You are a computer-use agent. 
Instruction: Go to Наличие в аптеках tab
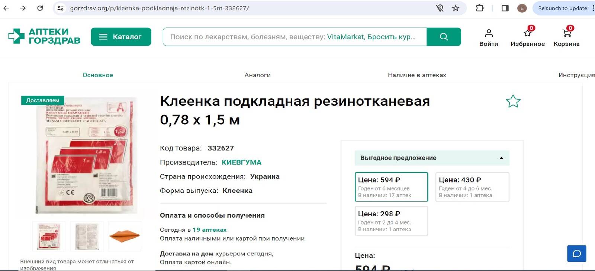point(417,75)
